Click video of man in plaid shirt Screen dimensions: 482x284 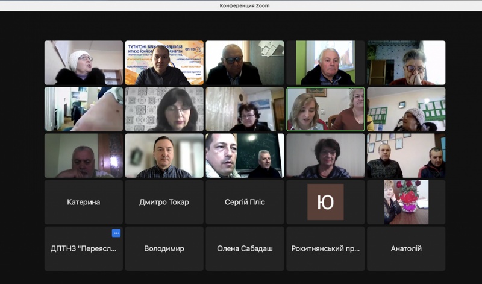[x=164, y=156]
